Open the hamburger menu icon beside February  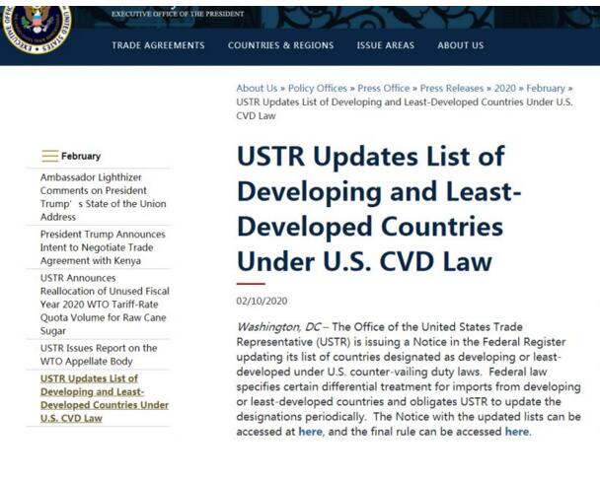point(49,156)
